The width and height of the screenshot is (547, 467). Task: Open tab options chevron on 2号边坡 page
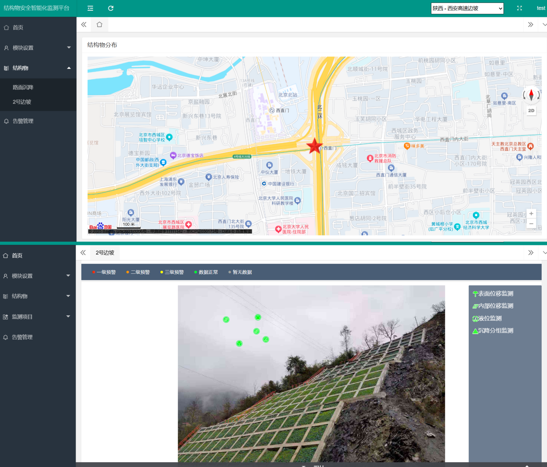(x=544, y=253)
